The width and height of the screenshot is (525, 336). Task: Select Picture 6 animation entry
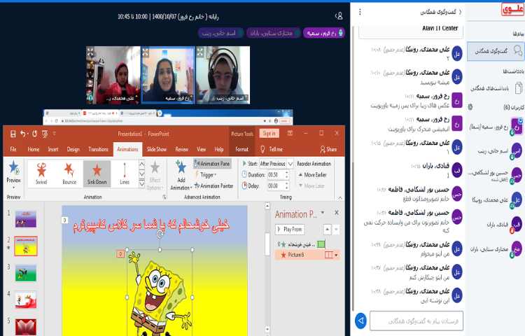point(307,255)
